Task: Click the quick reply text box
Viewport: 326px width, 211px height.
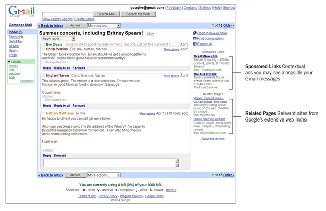Action: 110,163
